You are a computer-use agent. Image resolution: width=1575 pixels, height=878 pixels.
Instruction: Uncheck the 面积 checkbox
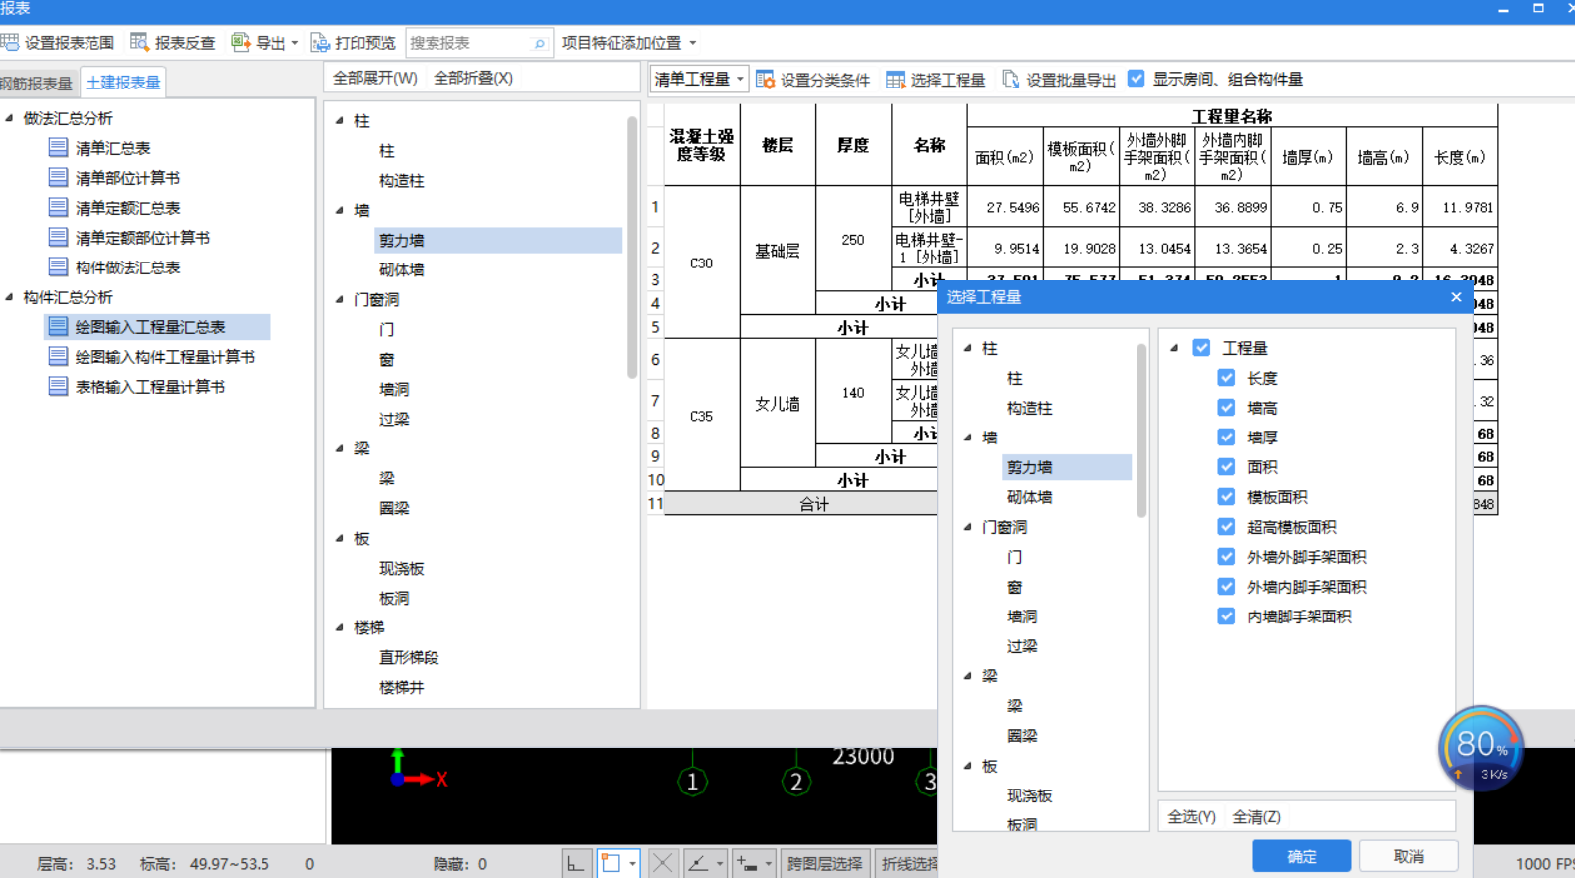[1226, 467]
